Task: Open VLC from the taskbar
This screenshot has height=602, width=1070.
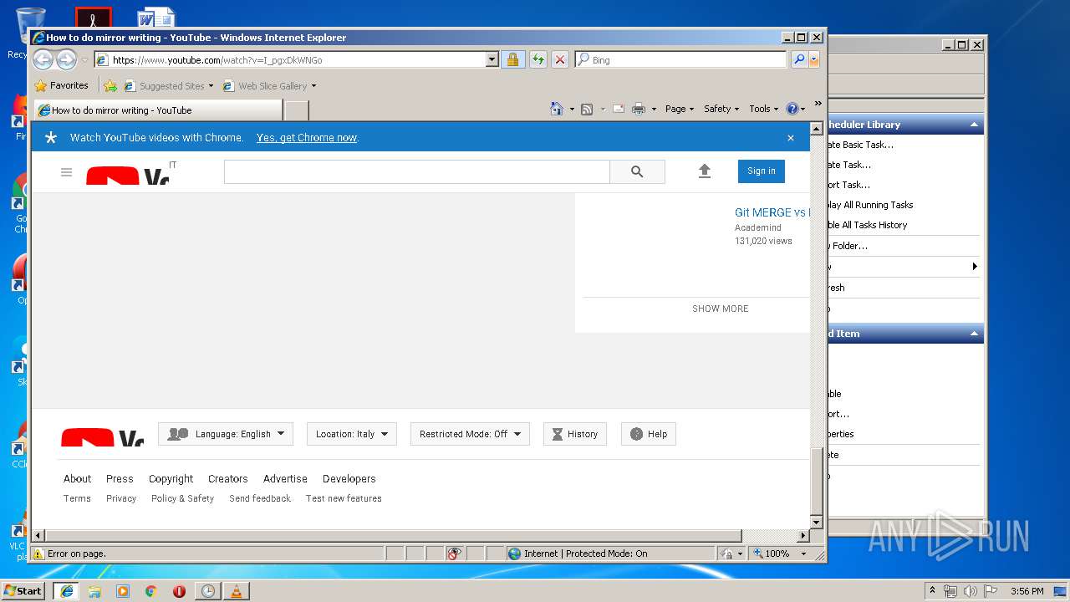Action: tap(236, 591)
